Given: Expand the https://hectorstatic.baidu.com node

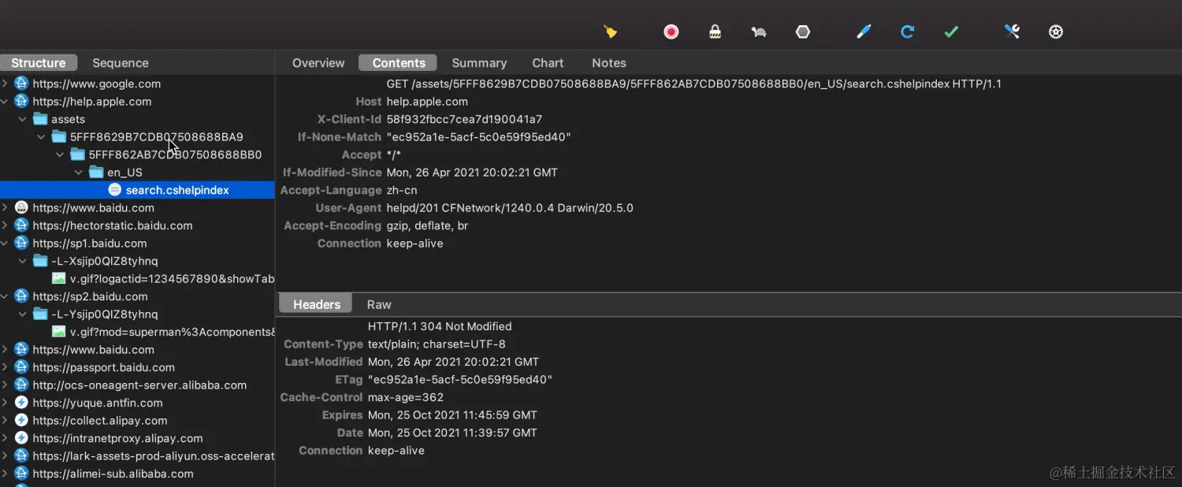Looking at the screenshot, I should click(x=6, y=225).
